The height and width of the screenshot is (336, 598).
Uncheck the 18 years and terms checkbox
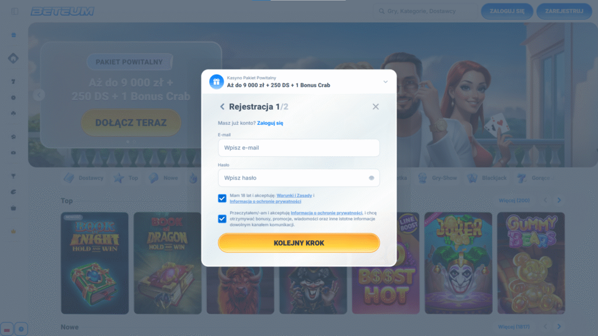pos(222,198)
